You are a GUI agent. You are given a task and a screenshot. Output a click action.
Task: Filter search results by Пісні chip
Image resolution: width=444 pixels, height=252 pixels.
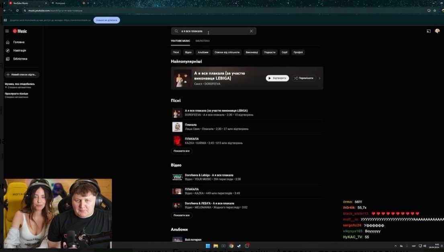click(176, 52)
